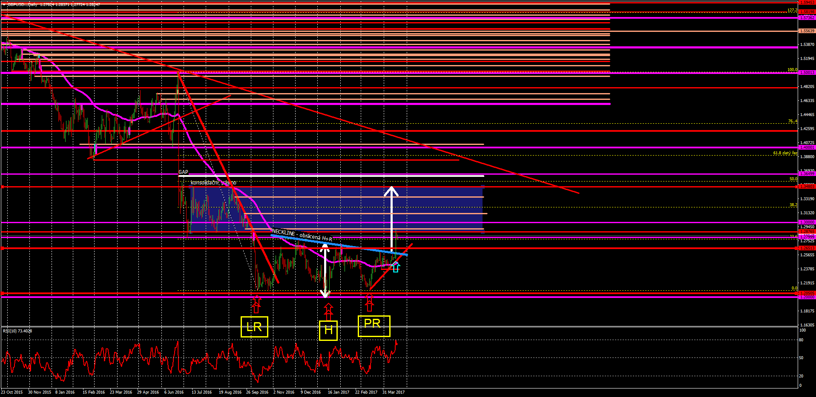
Task: Select the yellow H head label box
Action: click(x=328, y=330)
